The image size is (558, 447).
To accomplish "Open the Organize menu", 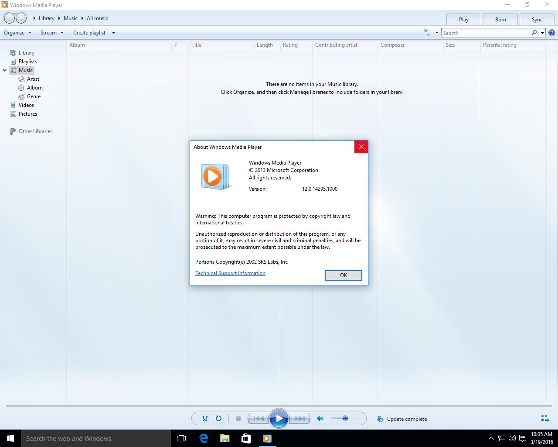I will 17,32.
